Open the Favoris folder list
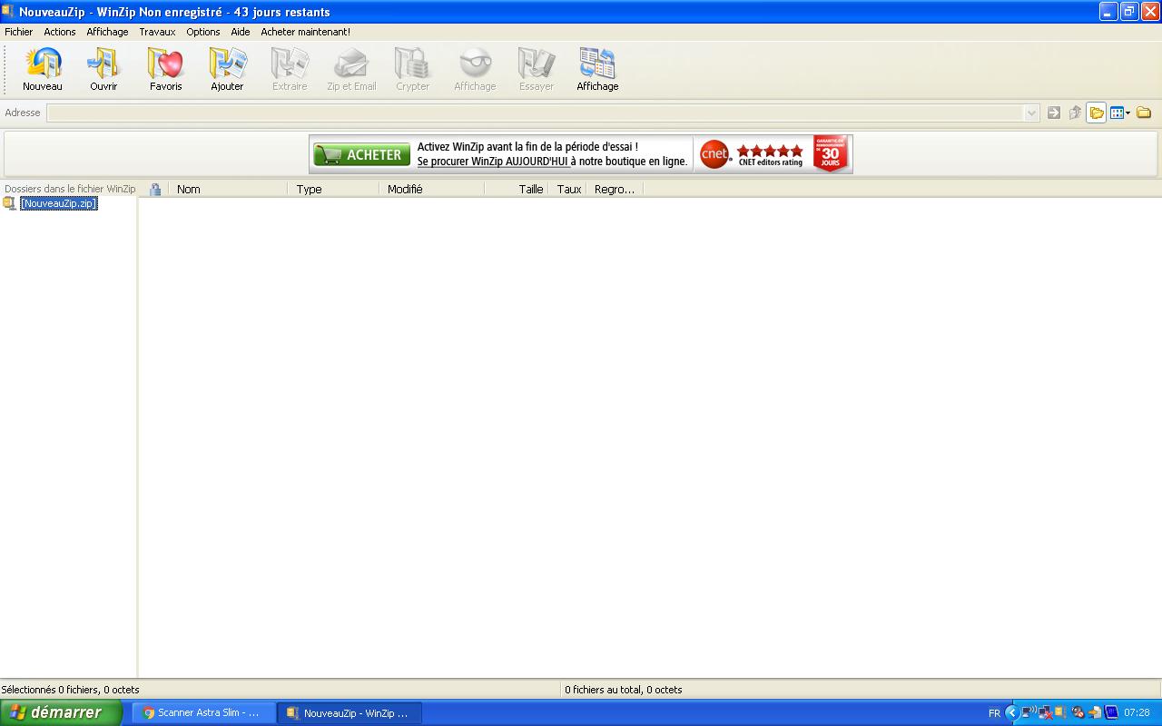 (165, 69)
